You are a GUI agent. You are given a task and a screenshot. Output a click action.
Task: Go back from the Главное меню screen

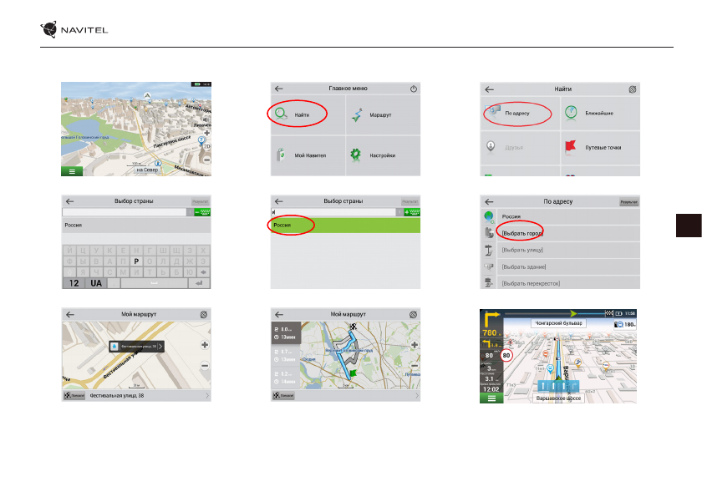tap(278, 89)
